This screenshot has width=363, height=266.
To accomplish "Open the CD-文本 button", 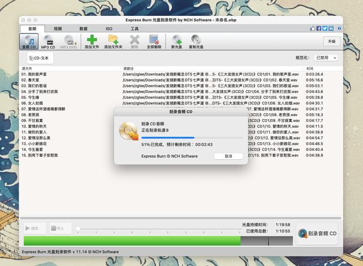I will click(40, 58).
